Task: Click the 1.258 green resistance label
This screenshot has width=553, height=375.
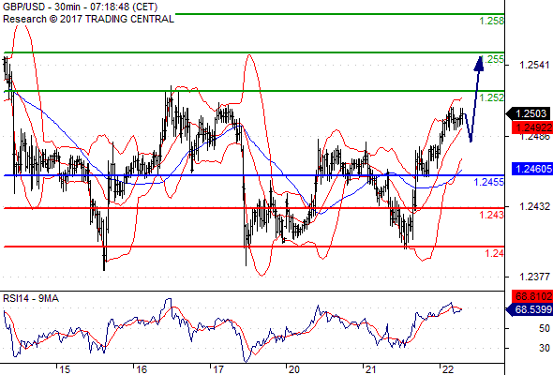Action: tap(492, 22)
